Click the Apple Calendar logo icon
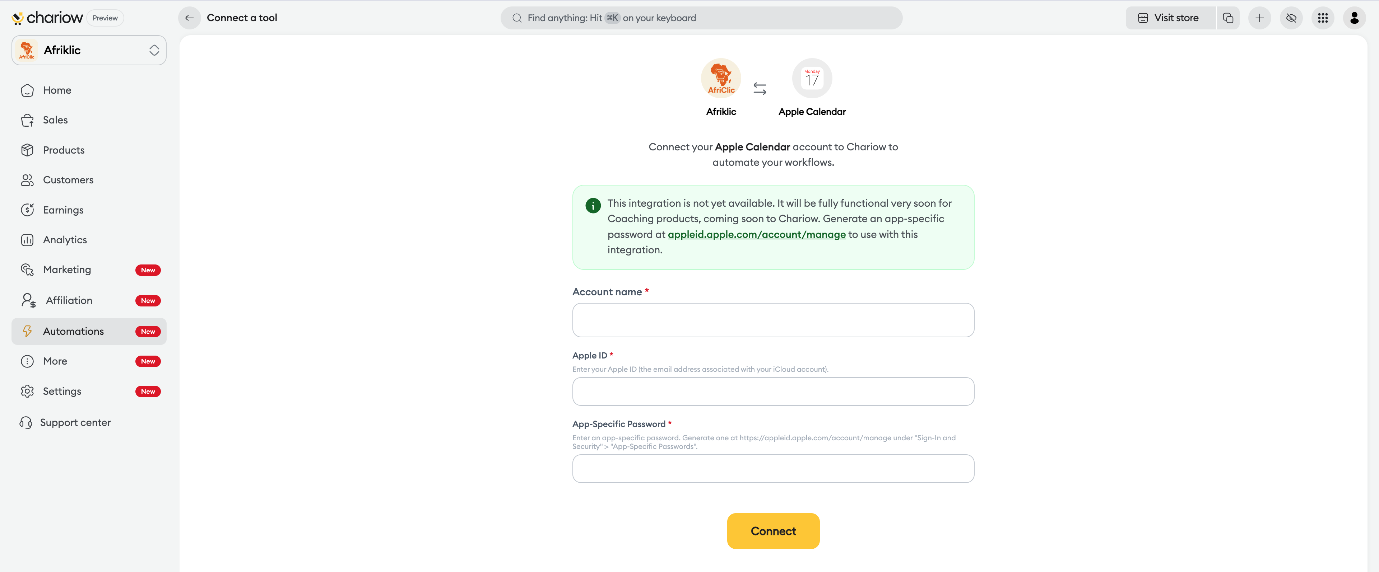The width and height of the screenshot is (1379, 572). click(812, 78)
